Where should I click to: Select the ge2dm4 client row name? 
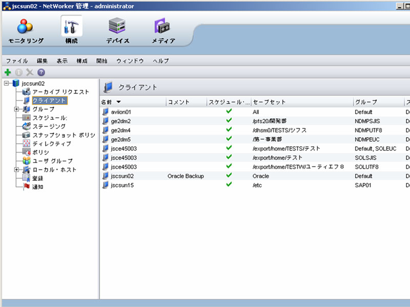120,130
